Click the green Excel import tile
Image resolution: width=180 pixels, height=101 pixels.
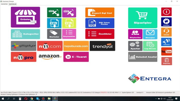[x=54, y=13]
